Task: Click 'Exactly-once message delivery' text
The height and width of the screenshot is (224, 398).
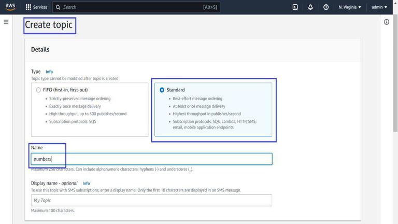Action: [75, 106]
